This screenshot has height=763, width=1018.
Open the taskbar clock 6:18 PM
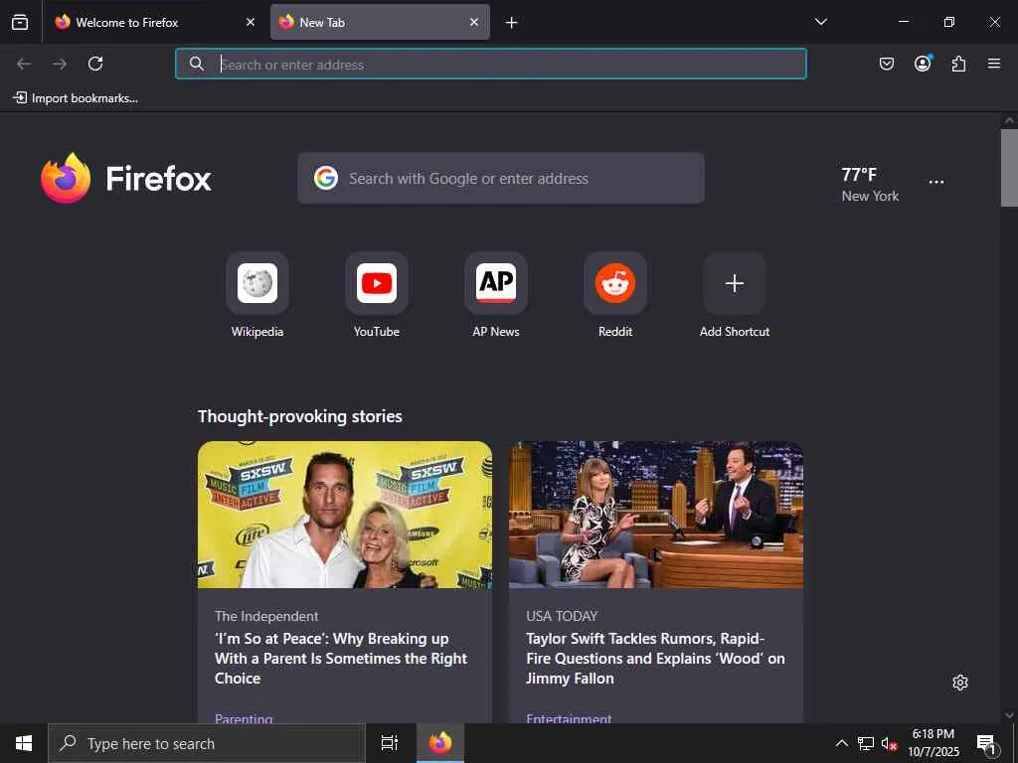(933, 743)
